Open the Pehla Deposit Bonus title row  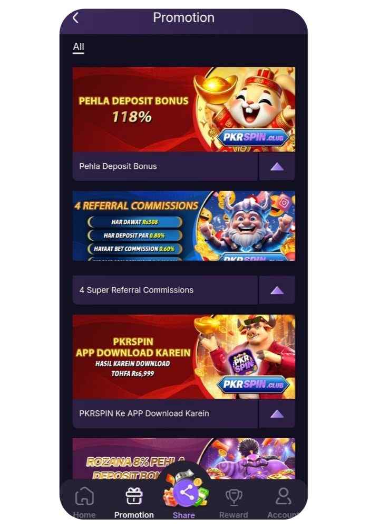pyautogui.click(x=165, y=166)
